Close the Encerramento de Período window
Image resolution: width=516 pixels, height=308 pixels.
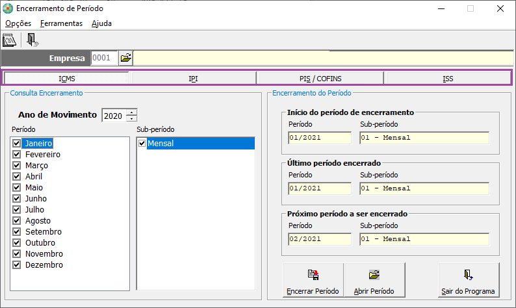pyautogui.click(x=500, y=8)
